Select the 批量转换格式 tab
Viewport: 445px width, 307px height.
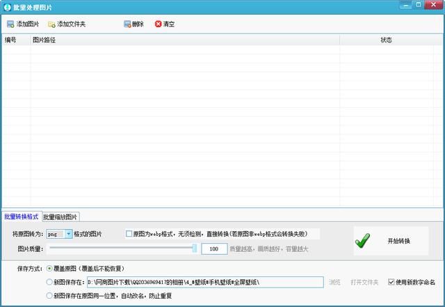pyautogui.click(x=22, y=217)
